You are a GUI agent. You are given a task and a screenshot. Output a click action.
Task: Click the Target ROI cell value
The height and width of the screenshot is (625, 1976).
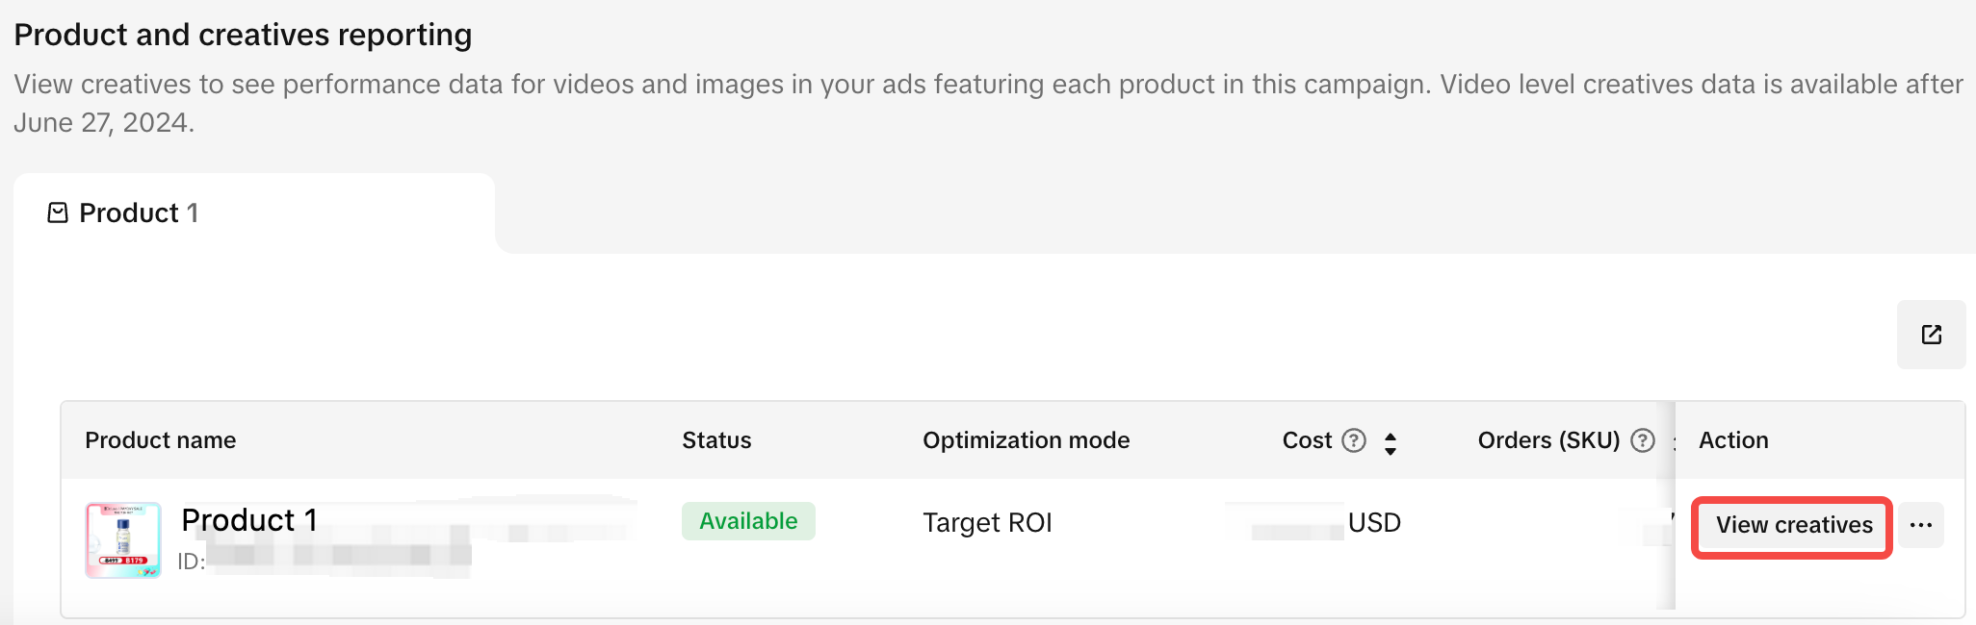coord(987,523)
